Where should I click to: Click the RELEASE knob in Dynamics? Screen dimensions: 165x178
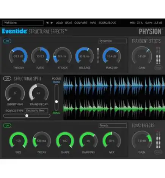[x=85, y=56]
